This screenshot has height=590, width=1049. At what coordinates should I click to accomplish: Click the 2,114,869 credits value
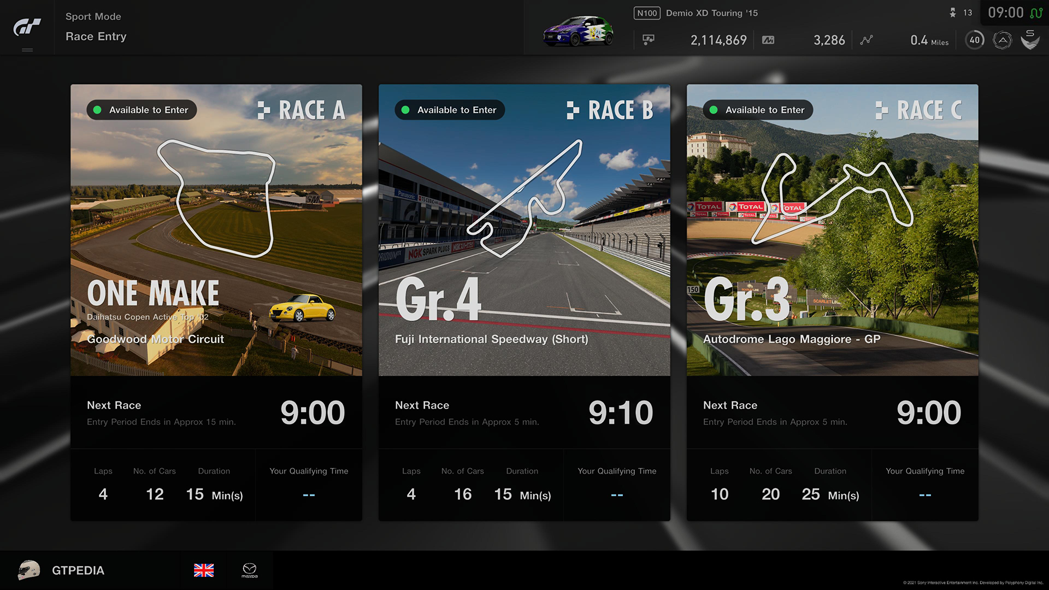pos(718,40)
